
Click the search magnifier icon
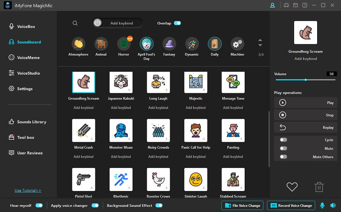click(x=75, y=23)
